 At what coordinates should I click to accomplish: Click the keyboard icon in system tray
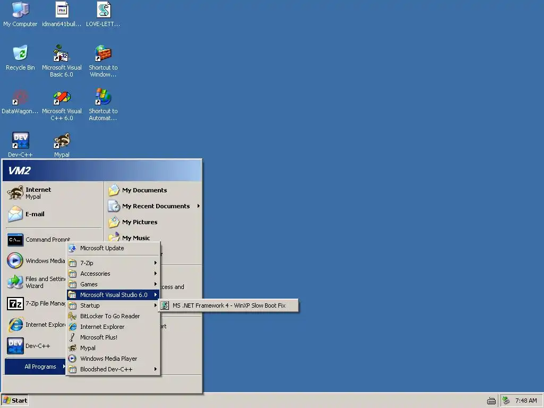click(x=491, y=401)
